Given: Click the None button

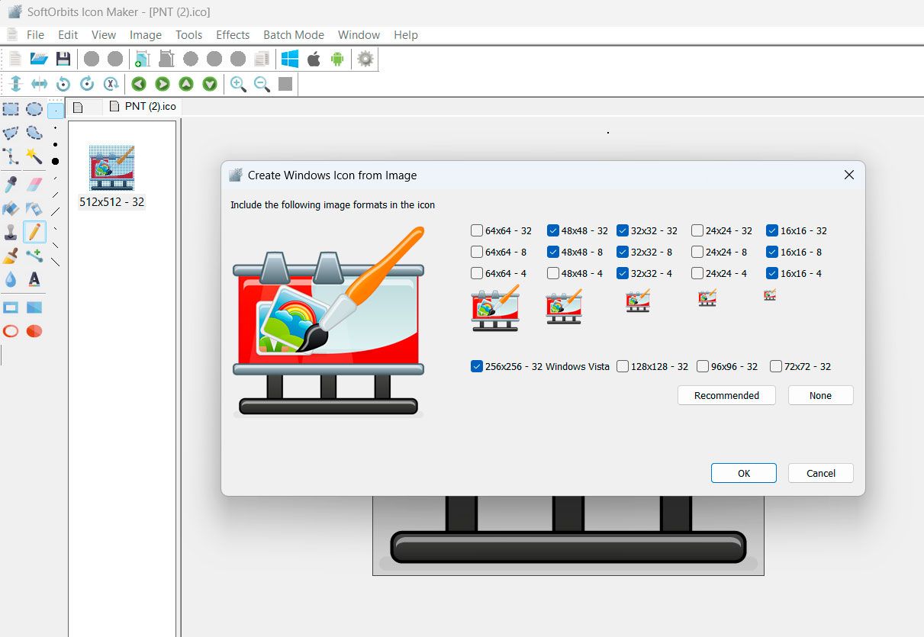Looking at the screenshot, I should tap(819, 395).
